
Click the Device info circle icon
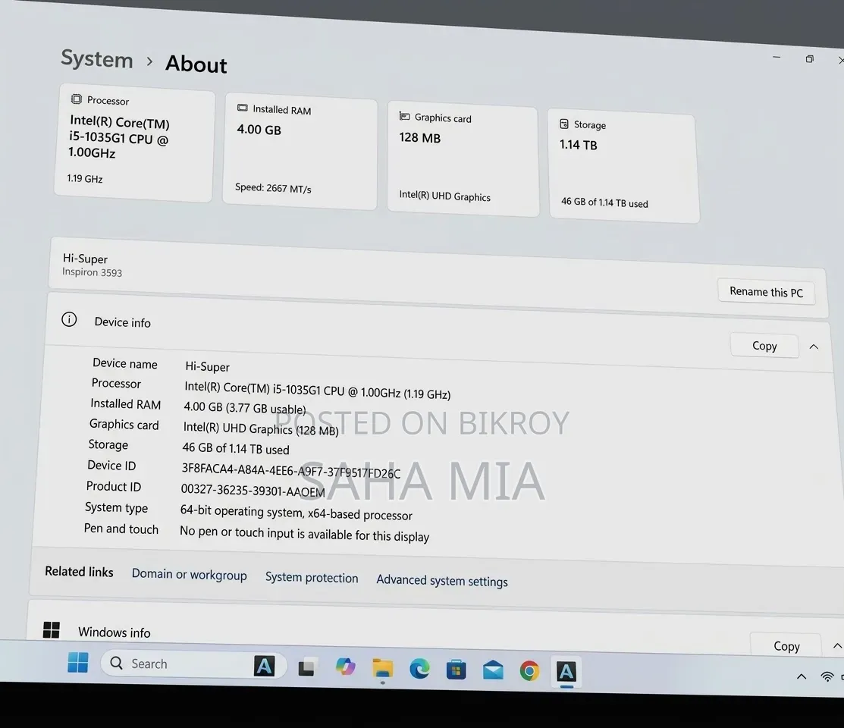(69, 319)
